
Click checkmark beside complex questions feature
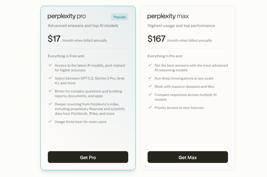(x=50, y=91)
